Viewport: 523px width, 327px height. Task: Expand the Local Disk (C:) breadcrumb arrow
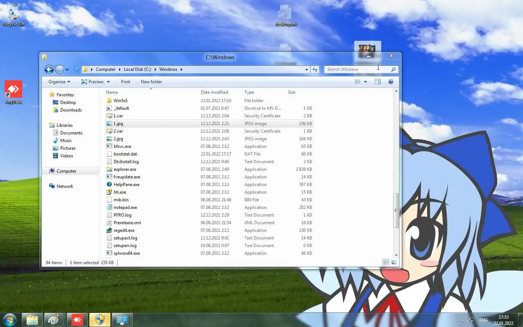click(155, 69)
